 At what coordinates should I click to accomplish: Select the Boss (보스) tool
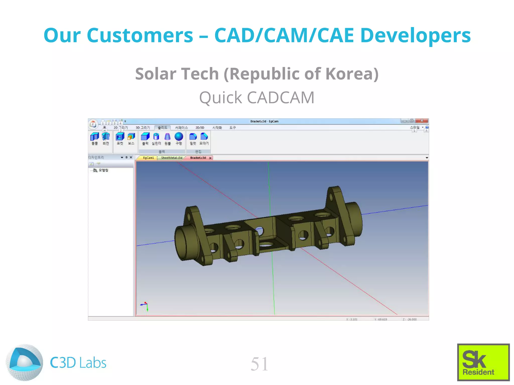(x=131, y=139)
